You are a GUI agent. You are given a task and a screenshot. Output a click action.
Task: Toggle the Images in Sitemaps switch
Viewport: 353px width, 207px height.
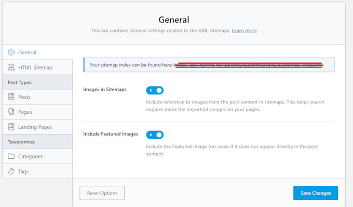[155, 90]
